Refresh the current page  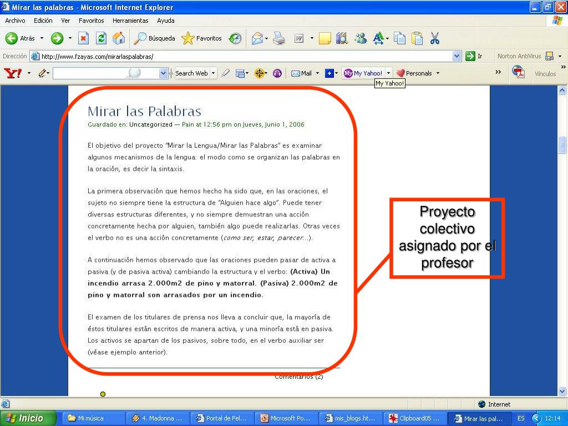[101, 38]
